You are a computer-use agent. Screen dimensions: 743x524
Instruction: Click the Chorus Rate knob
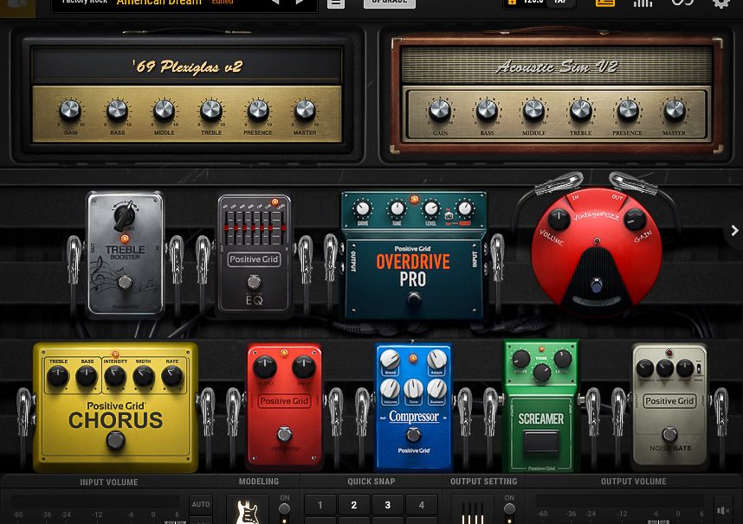click(x=171, y=376)
